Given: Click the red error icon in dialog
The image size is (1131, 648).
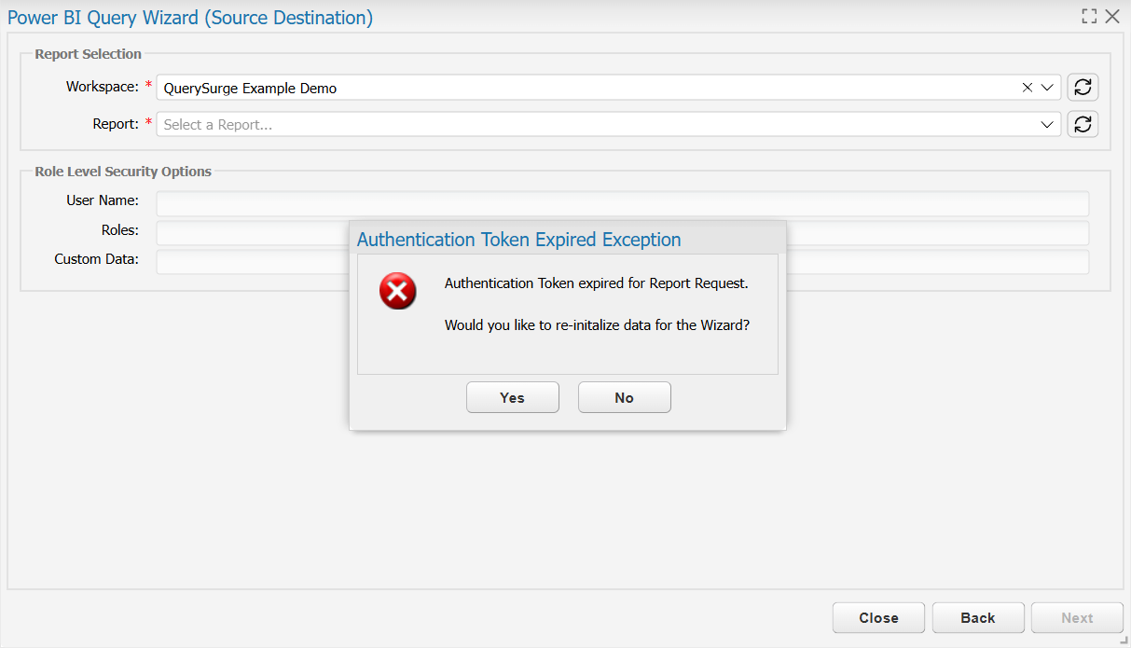Looking at the screenshot, I should click(x=398, y=292).
